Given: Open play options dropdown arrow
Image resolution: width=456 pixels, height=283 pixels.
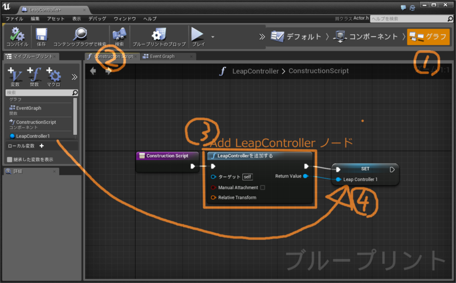Looking at the screenshot, I should tap(213, 37).
